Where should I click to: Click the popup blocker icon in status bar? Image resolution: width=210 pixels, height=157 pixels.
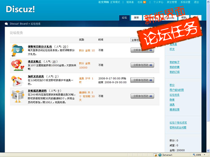point(155,155)
